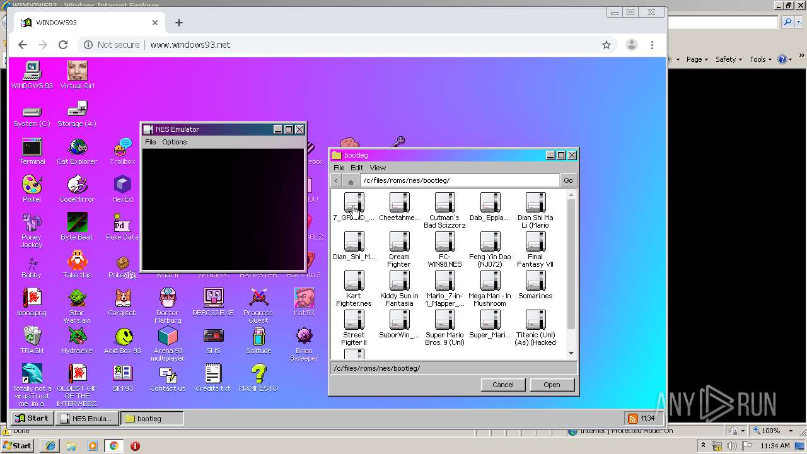Open Solitude desktop icon
Screen dimensions: 807x454
pos(258,340)
